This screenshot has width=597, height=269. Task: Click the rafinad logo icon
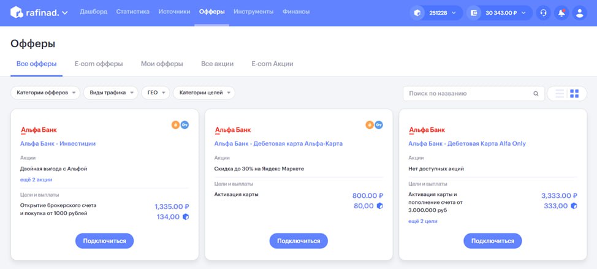click(17, 12)
